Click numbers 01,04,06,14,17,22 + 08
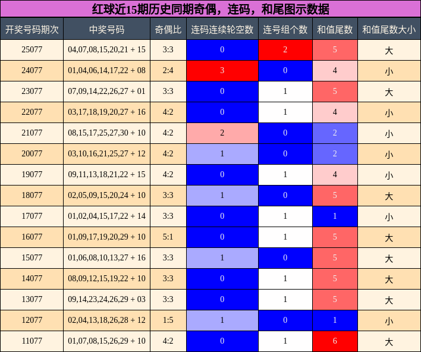Viewport: 421px width, 352px height. click(106, 71)
